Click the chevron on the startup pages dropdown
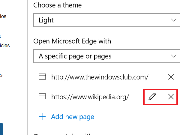The width and height of the screenshot is (180, 135). (x=173, y=56)
